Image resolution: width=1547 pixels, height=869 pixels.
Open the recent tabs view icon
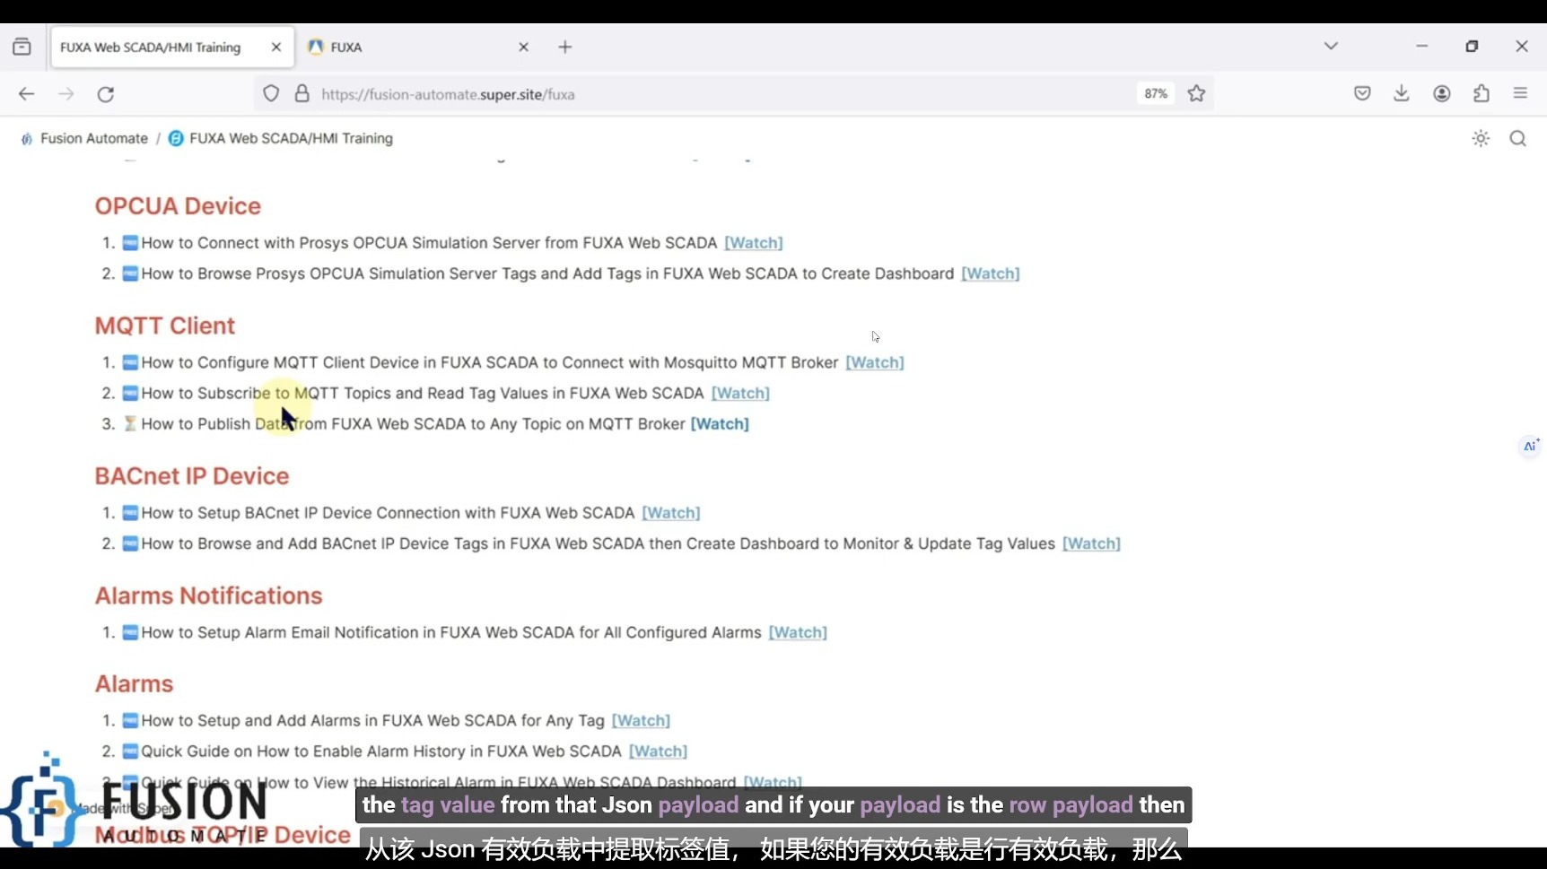click(x=22, y=47)
